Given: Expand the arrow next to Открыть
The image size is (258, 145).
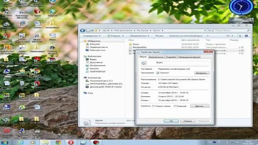Looking at the screenshot, I should [123, 36].
